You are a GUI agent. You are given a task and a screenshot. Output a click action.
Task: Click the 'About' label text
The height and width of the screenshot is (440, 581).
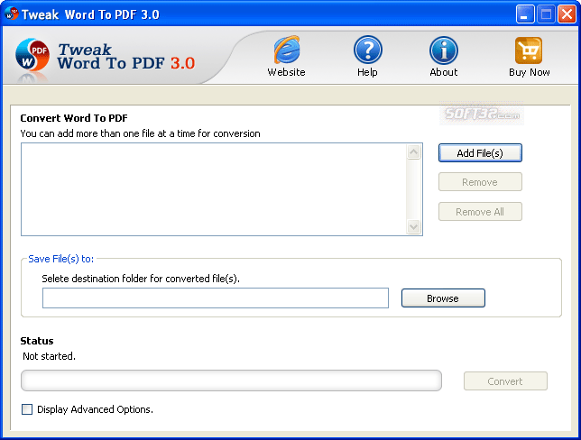point(444,72)
